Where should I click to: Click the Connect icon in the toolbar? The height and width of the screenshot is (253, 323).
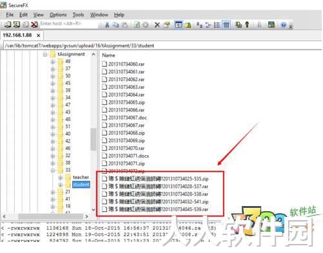pos(8,24)
